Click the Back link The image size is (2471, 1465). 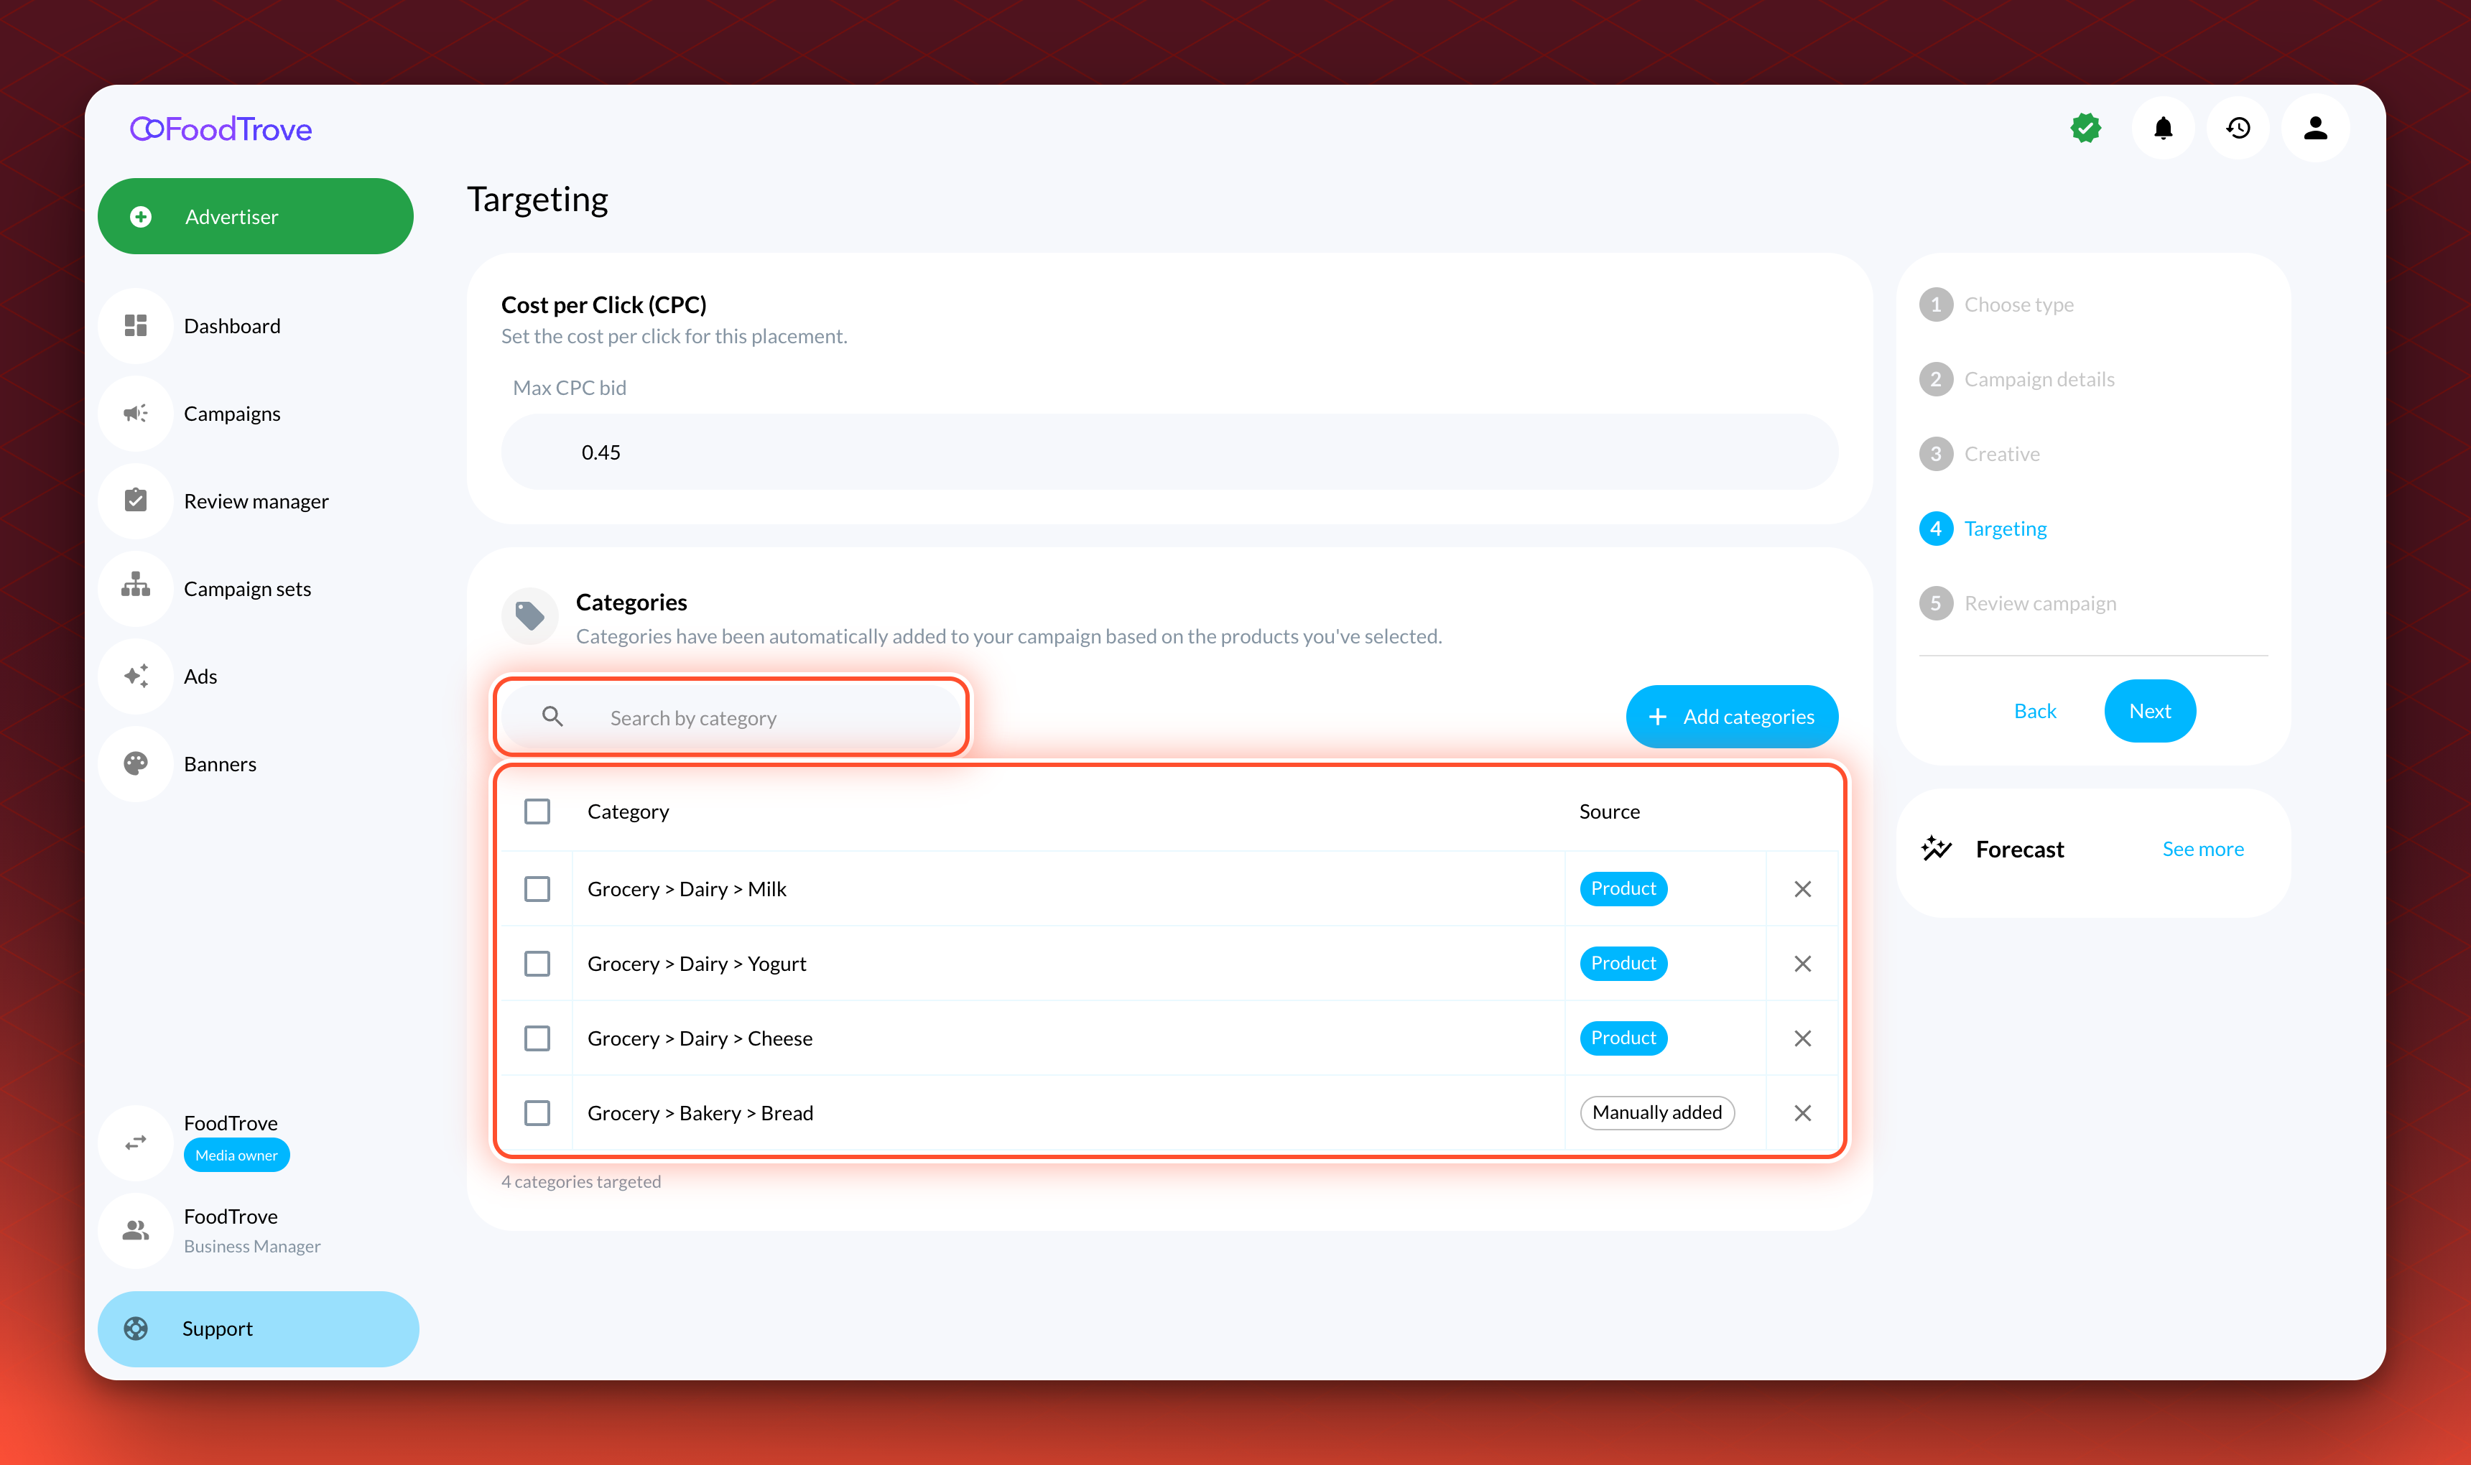pos(2035,712)
